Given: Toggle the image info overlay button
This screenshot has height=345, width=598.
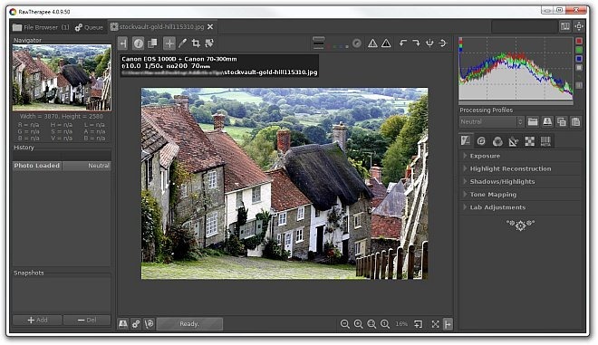Looking at the screenshot, I should tap(138, 43).
